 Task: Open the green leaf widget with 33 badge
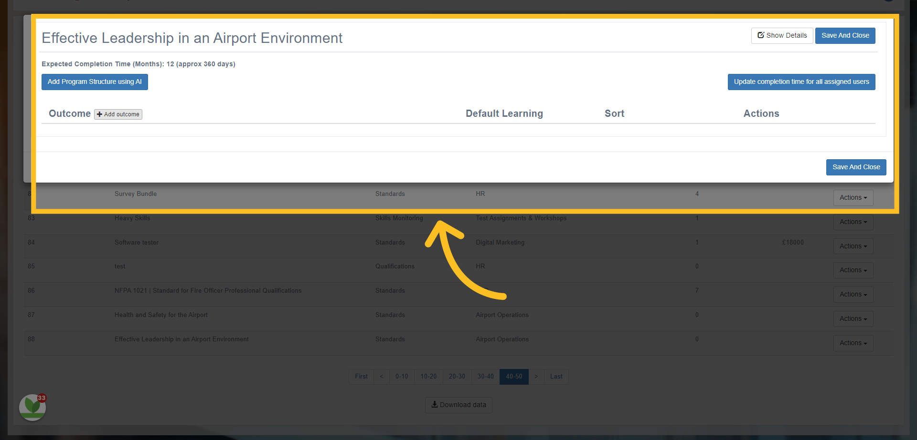tap(32, 407)
